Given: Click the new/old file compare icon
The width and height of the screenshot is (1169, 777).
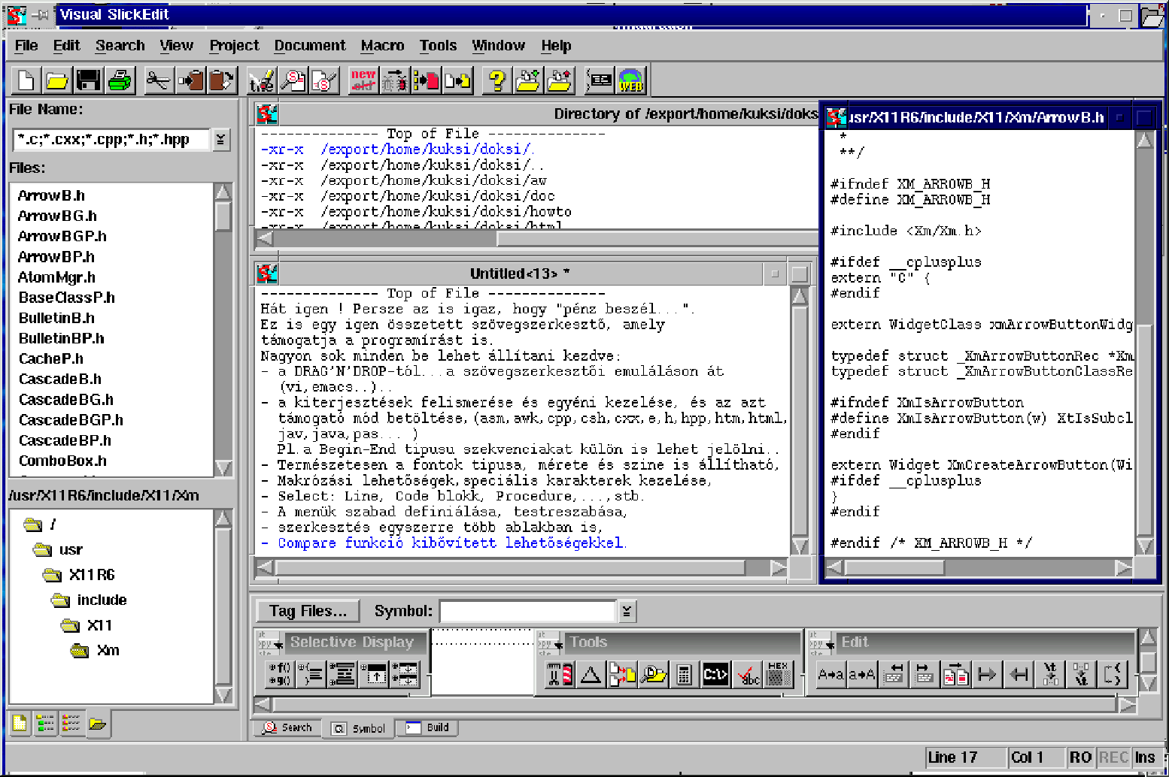Looking at the screenshot, I should click(363, 80).
